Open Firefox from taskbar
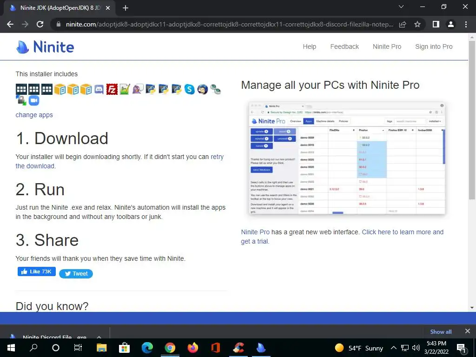This screenshot has width=476, height=357. pyautogui.click(x=193, y=348)
